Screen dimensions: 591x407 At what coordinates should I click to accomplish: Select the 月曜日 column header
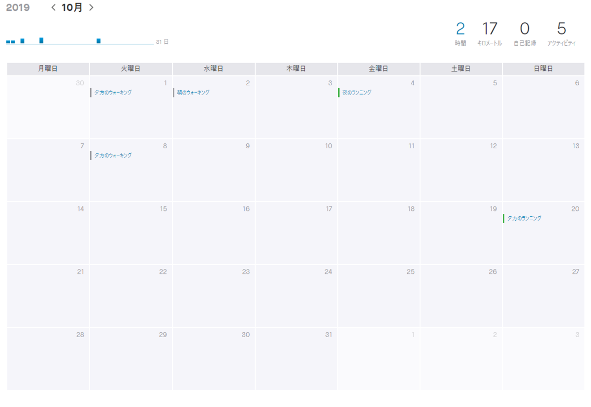[47, 68]
